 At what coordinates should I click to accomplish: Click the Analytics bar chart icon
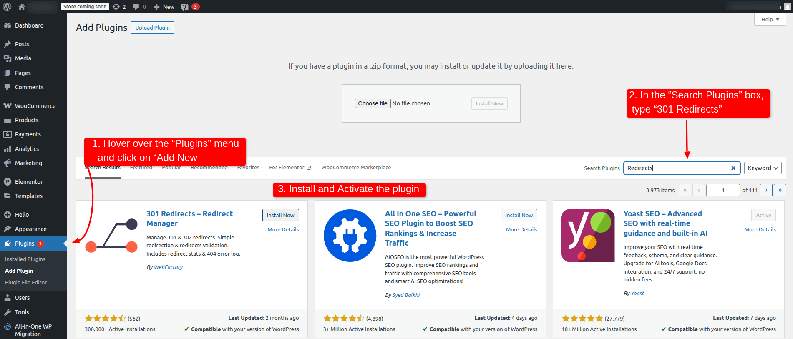point(8,149)
